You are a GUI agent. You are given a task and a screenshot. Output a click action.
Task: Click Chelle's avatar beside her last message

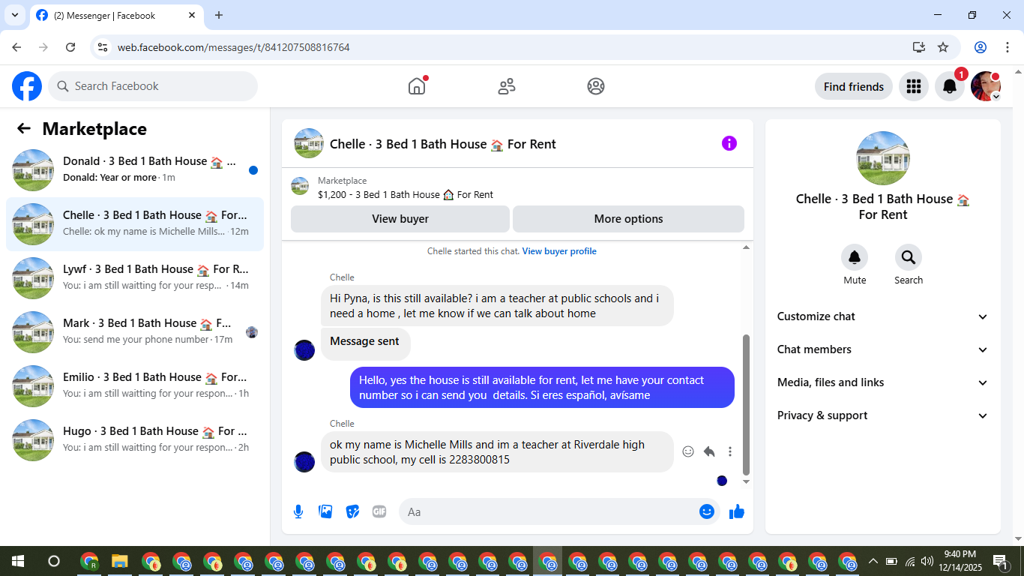click(304, 461)
